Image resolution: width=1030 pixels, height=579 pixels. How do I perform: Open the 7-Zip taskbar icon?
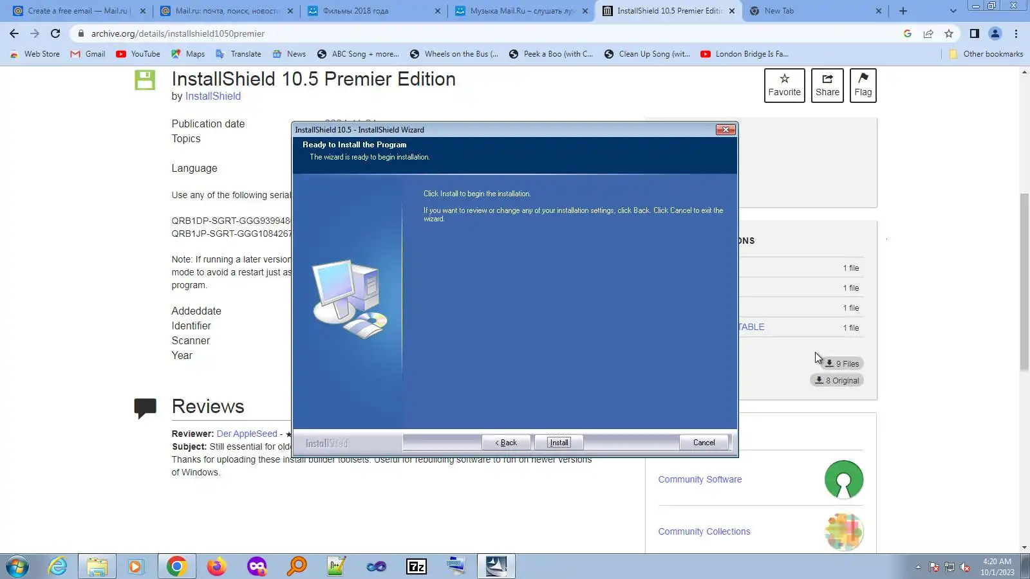pos(417,567)
